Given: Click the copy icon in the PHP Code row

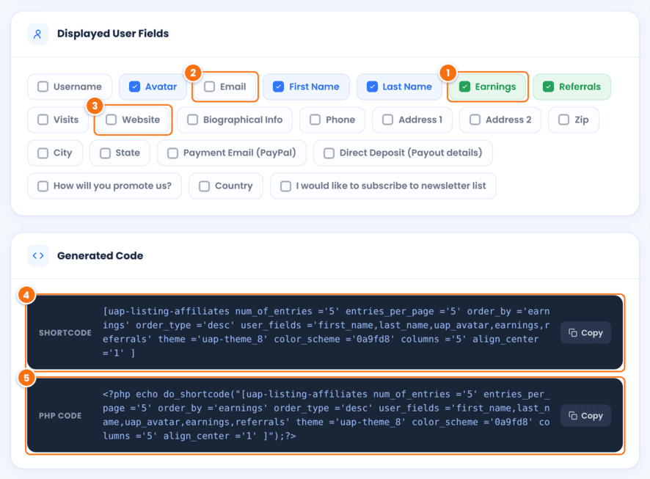Looking at the screenshot, I should (x=573, y=416).
